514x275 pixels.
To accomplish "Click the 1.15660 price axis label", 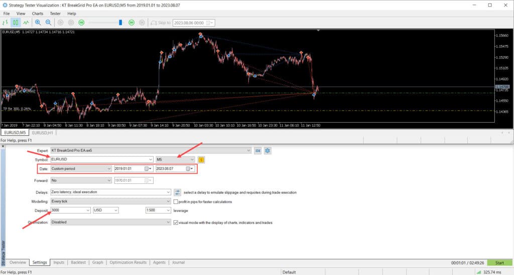I will (502, 36).
